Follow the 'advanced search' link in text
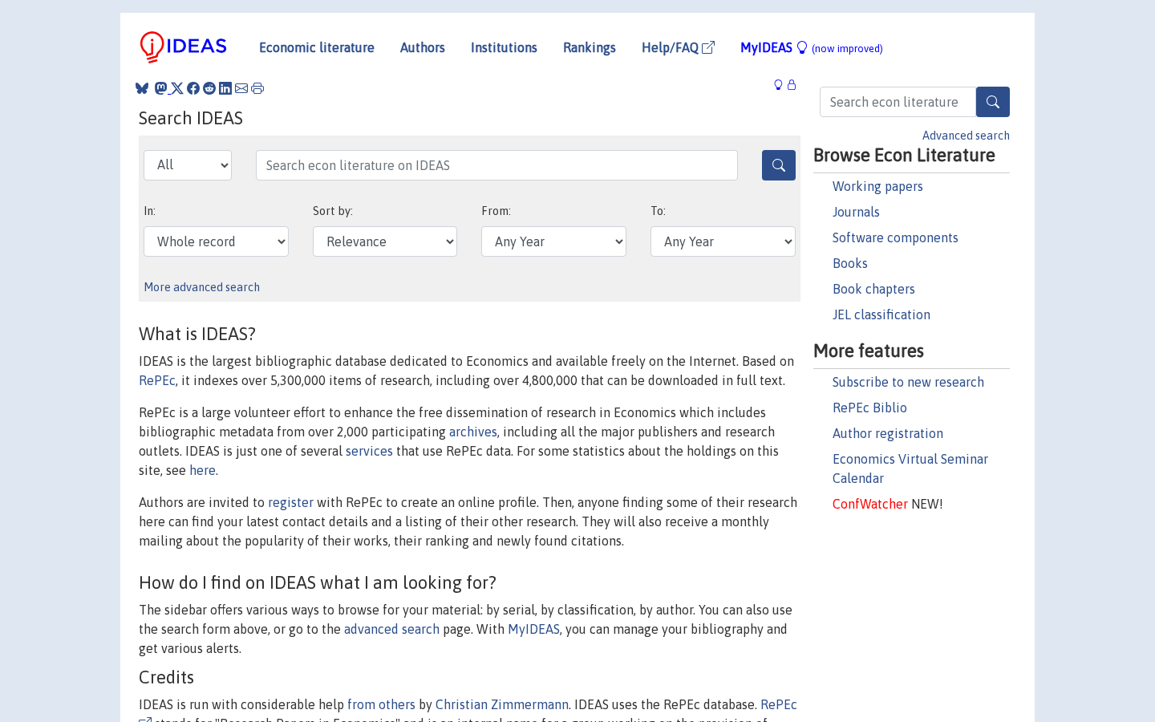Viewport: 1155px width, 722px height. coord(391,629)
